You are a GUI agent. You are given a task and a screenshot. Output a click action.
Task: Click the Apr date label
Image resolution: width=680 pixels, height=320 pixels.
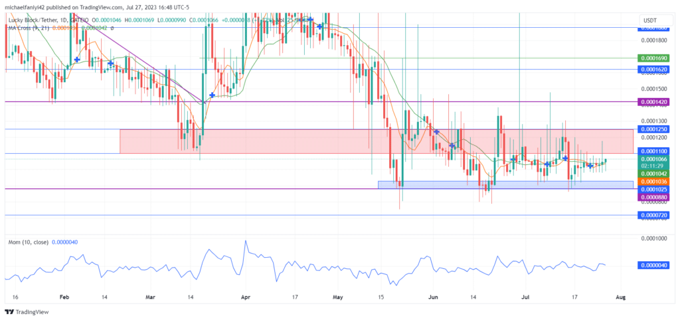[246, 297]
